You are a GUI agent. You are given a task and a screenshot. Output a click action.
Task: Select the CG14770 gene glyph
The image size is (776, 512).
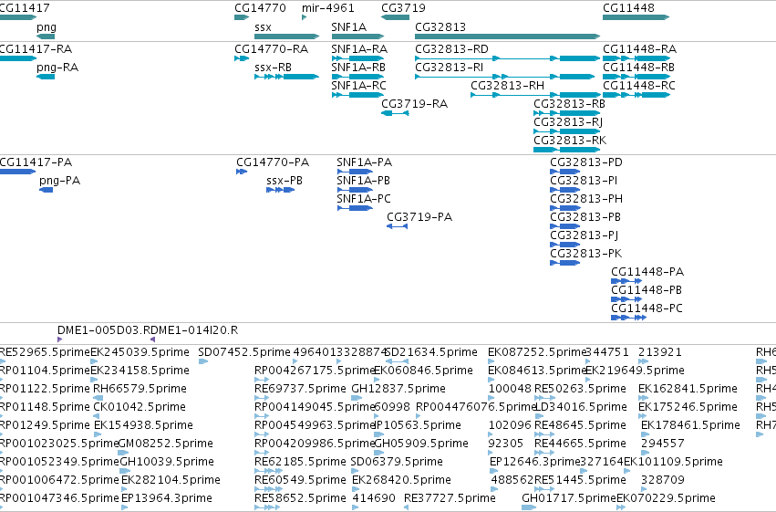pyautogui.click(x=242, y=17)
